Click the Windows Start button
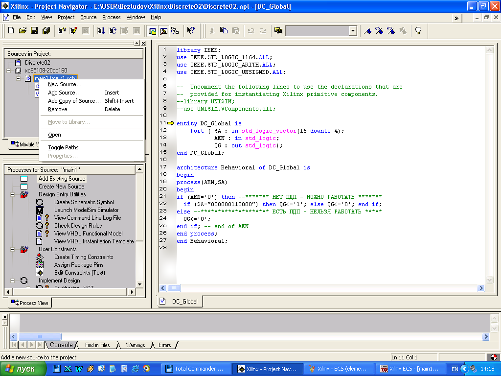The width and height of the screenshot is (501, 376). click(x=21, y=369)
